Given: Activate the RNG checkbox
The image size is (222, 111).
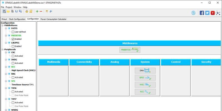Looking at the screenshot, I should coord(13,77).
